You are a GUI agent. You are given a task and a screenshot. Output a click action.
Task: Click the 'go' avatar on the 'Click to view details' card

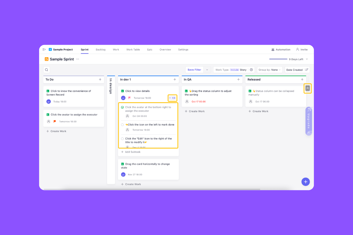(x=123, y=97)
